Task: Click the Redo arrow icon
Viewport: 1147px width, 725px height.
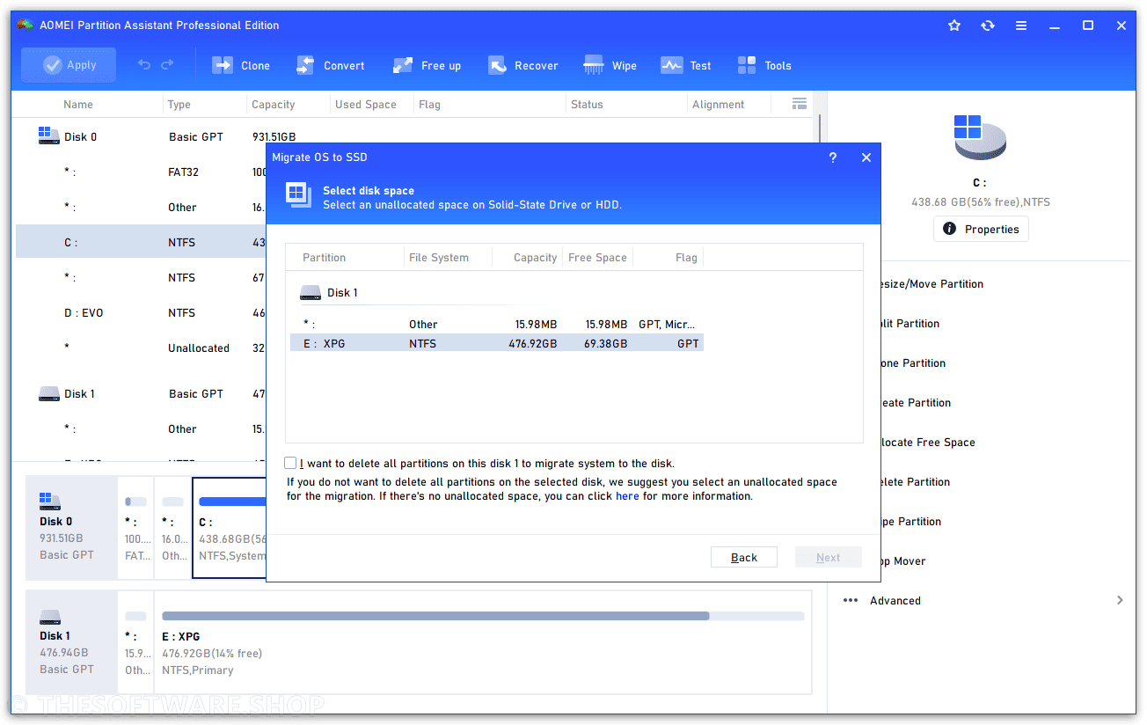Action: (167, 65)
